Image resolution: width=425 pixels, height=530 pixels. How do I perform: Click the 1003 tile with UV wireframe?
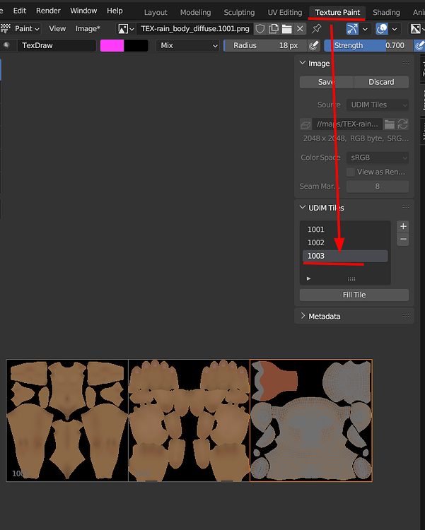tap(311, 420)
